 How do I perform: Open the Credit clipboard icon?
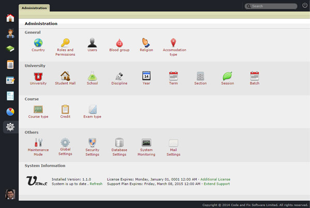65,109
